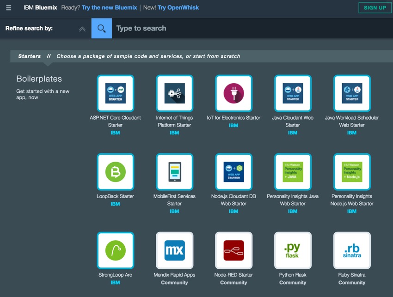Click Community under Mendix Rapid Apps
393x297 pixels.
[174, 283]
